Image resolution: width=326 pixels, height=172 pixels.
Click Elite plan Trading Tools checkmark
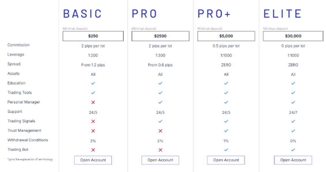click(x=293, y=93)
